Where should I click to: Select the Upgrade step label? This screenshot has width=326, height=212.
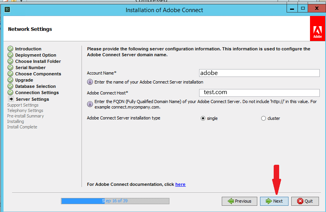tap(24, 80)
